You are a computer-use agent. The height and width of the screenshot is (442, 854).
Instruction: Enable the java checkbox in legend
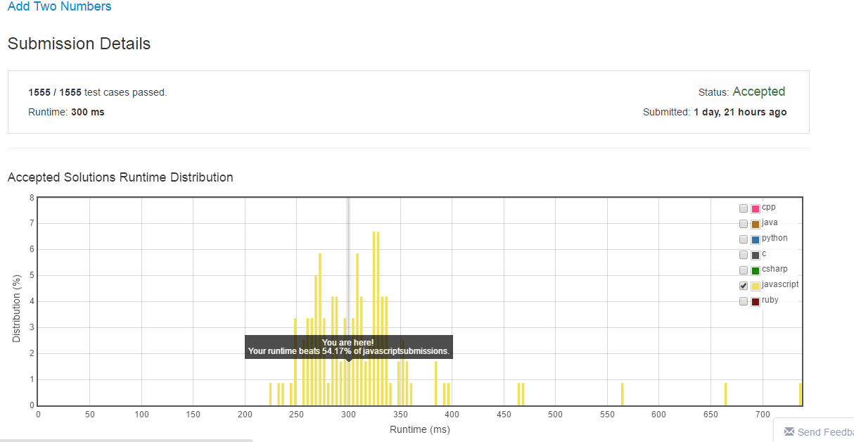[x=744, y=224]
